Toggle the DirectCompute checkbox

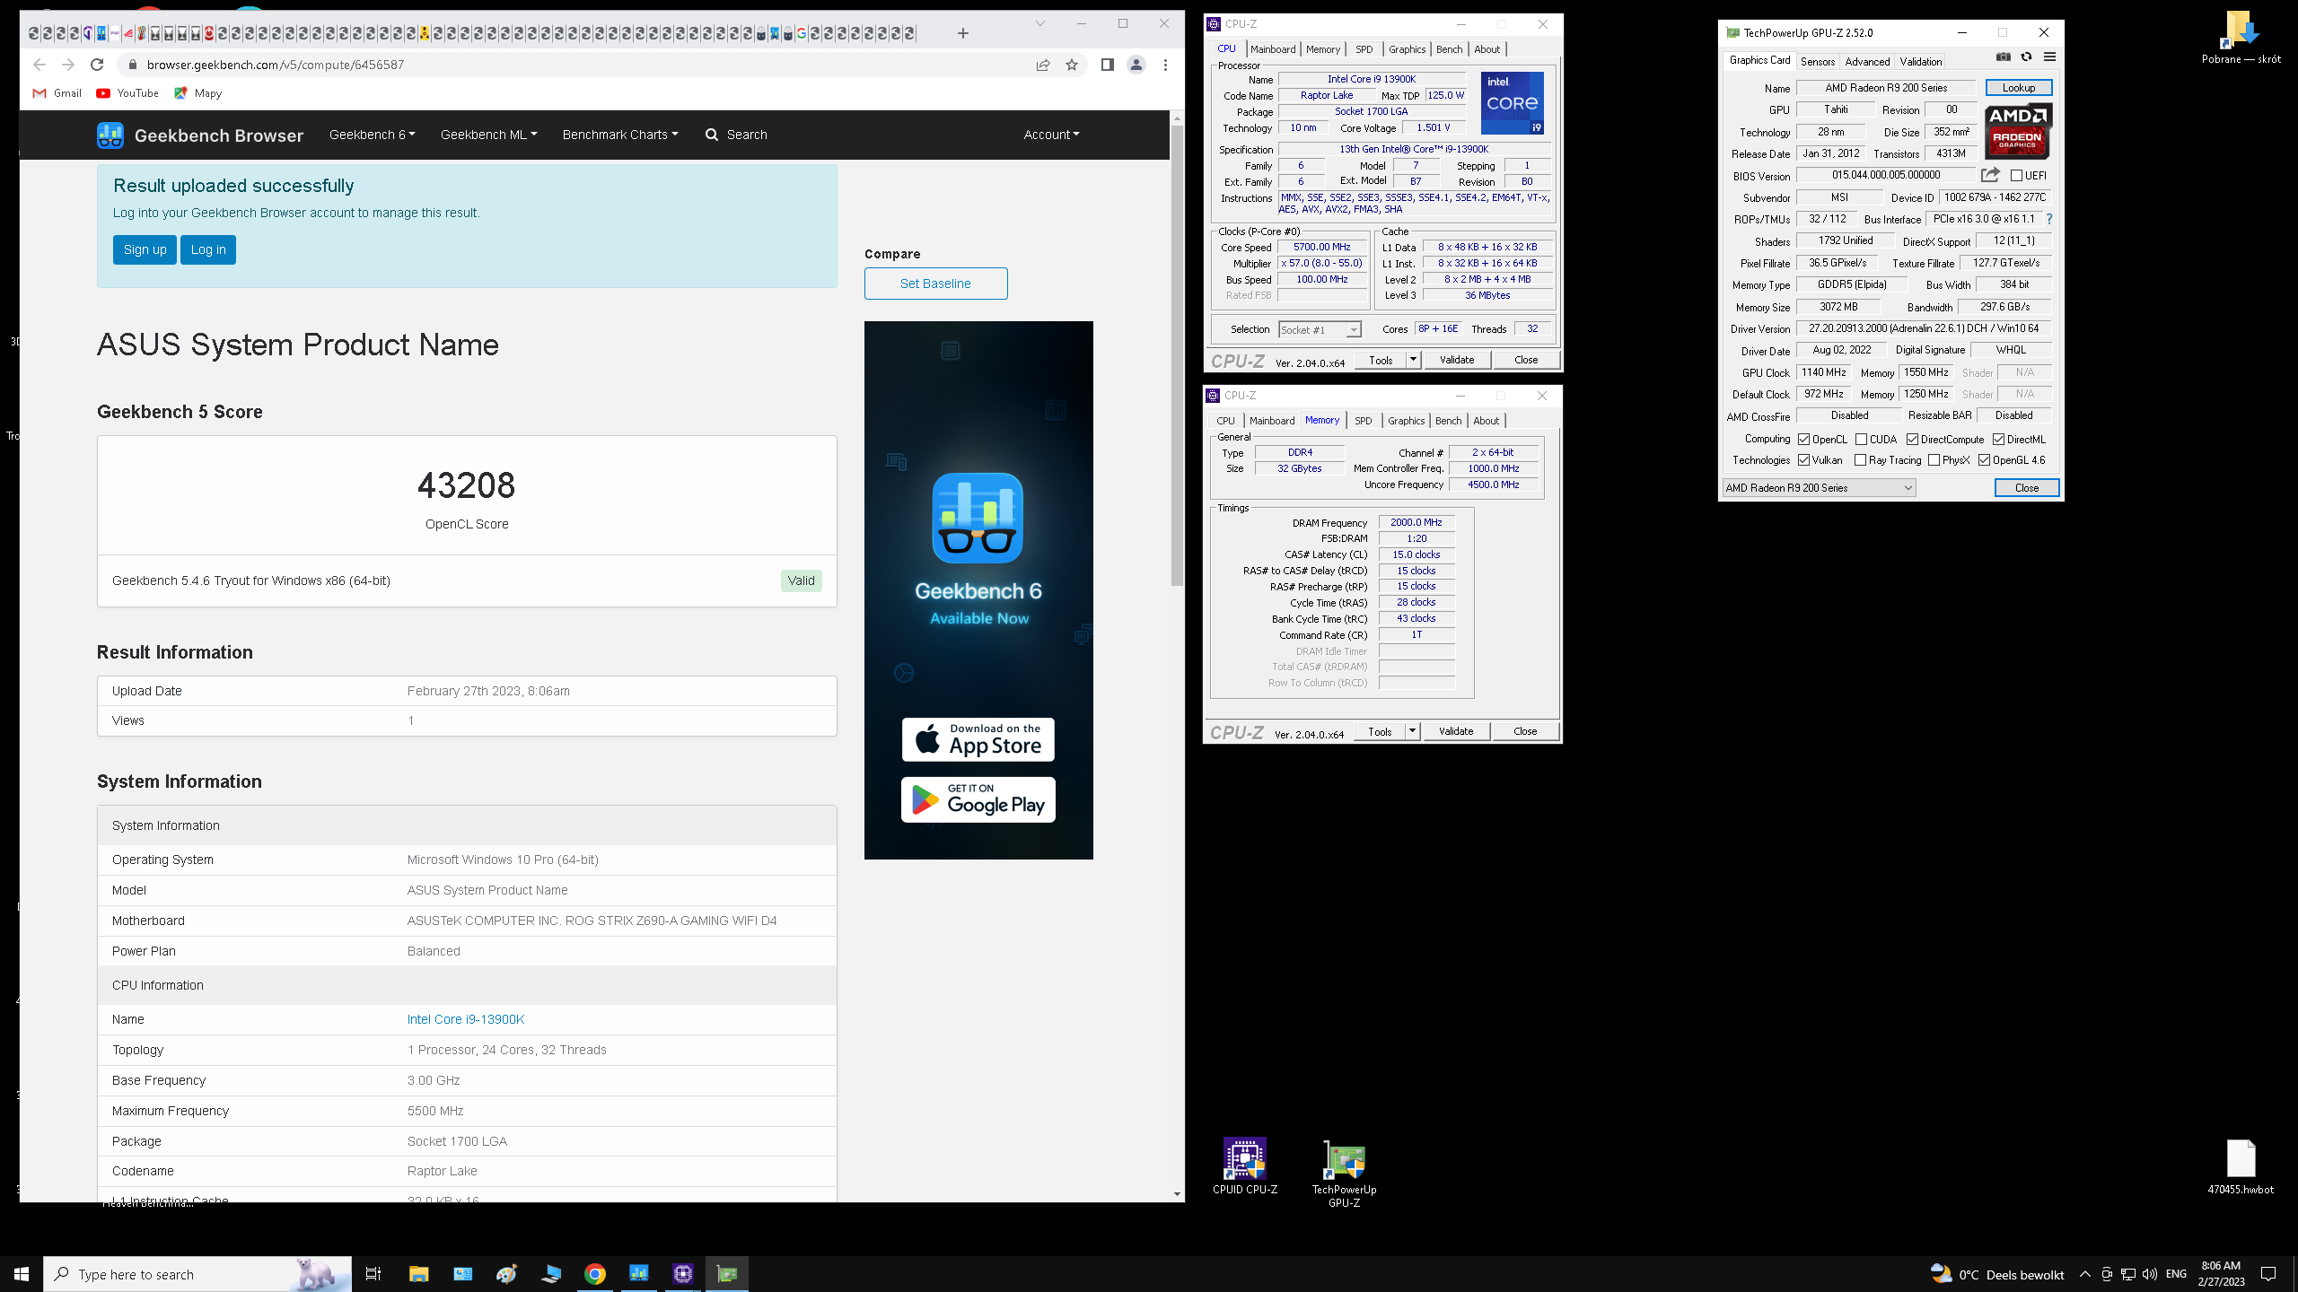[x=1912, y=440]
